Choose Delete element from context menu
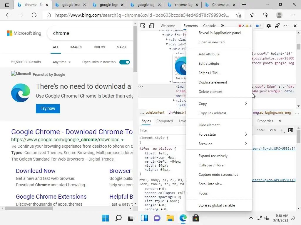Screen dimensions: 301x225 (x=219, y=91)
